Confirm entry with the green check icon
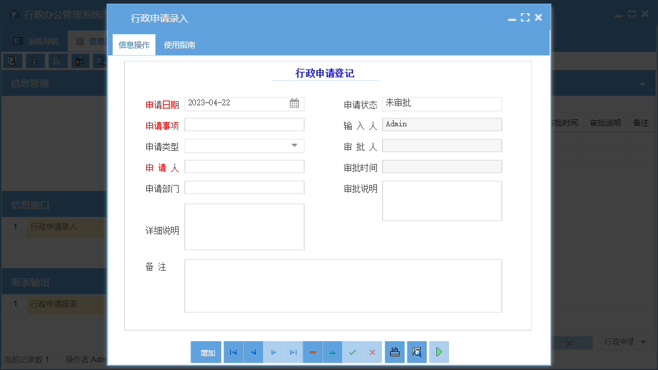The image size is (658, 370). click(x=352, y=352)
